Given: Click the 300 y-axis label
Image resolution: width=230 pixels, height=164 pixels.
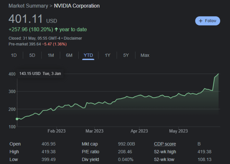Looking at the screenshot, I should click(12, 92).
